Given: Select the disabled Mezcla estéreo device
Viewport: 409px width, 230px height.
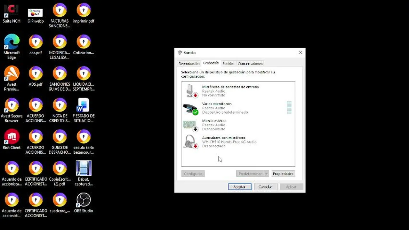Looking at the screenshot, I should point(238,125).
